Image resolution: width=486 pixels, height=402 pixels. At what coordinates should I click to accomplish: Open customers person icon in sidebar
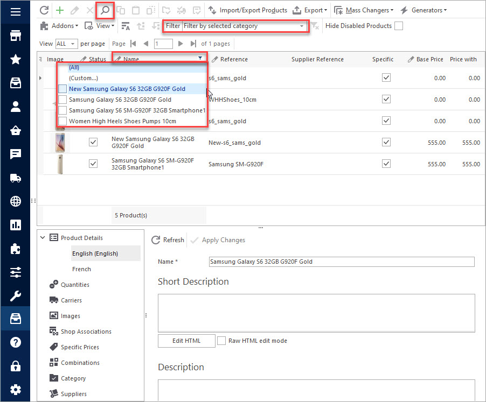coord(16,107)
